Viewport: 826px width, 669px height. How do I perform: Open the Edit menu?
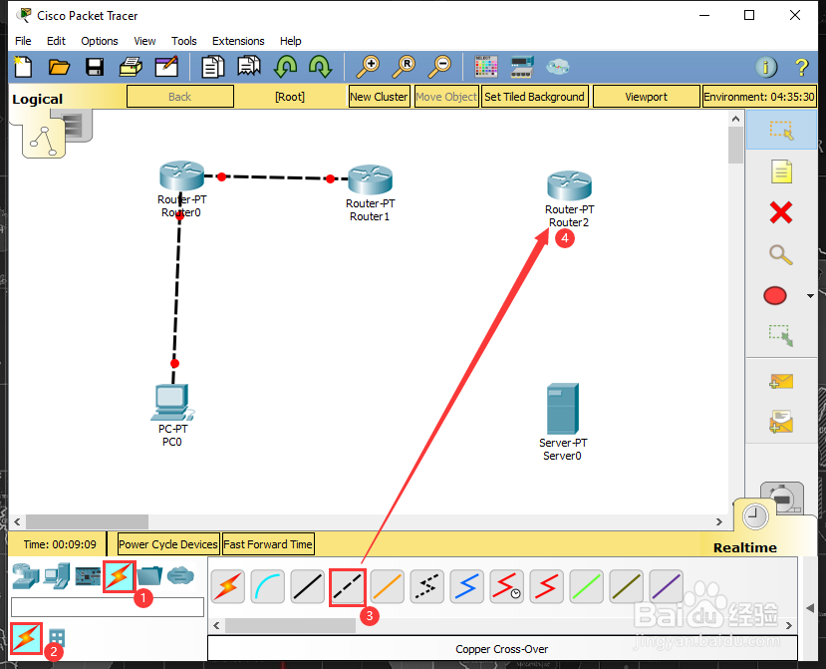(x=56, y=41)
